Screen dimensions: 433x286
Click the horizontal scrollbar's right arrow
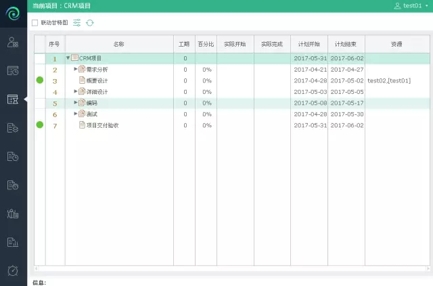(x=428, y=268)
